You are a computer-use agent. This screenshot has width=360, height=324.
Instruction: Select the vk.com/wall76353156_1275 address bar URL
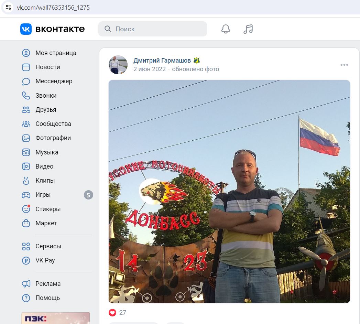point(53,8)
